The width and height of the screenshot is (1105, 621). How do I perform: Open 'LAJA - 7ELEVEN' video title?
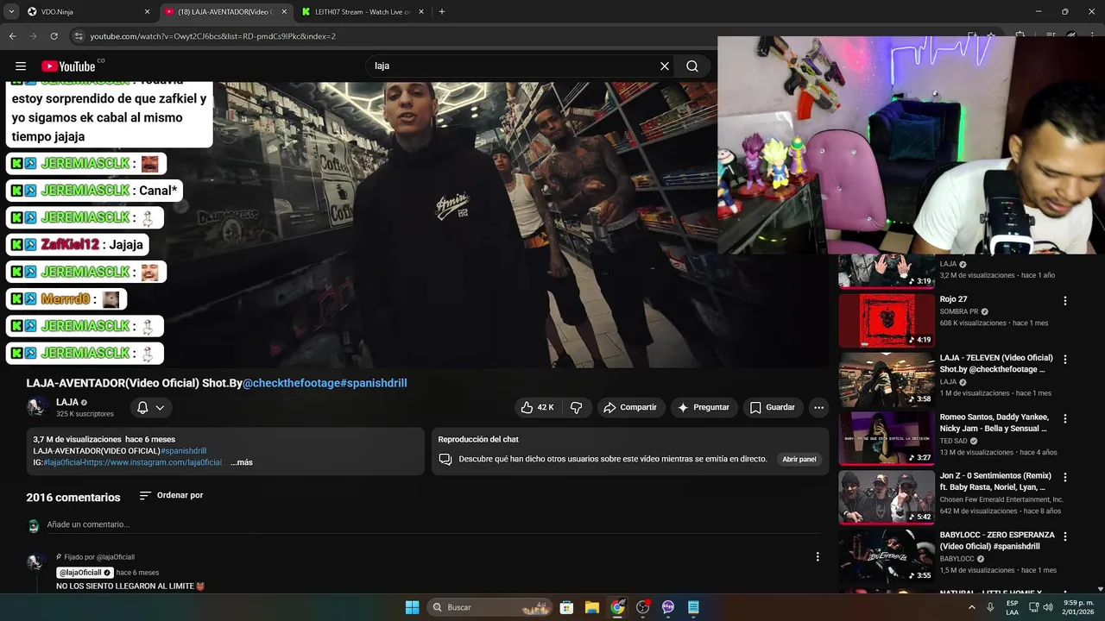(x=995, y=363)
